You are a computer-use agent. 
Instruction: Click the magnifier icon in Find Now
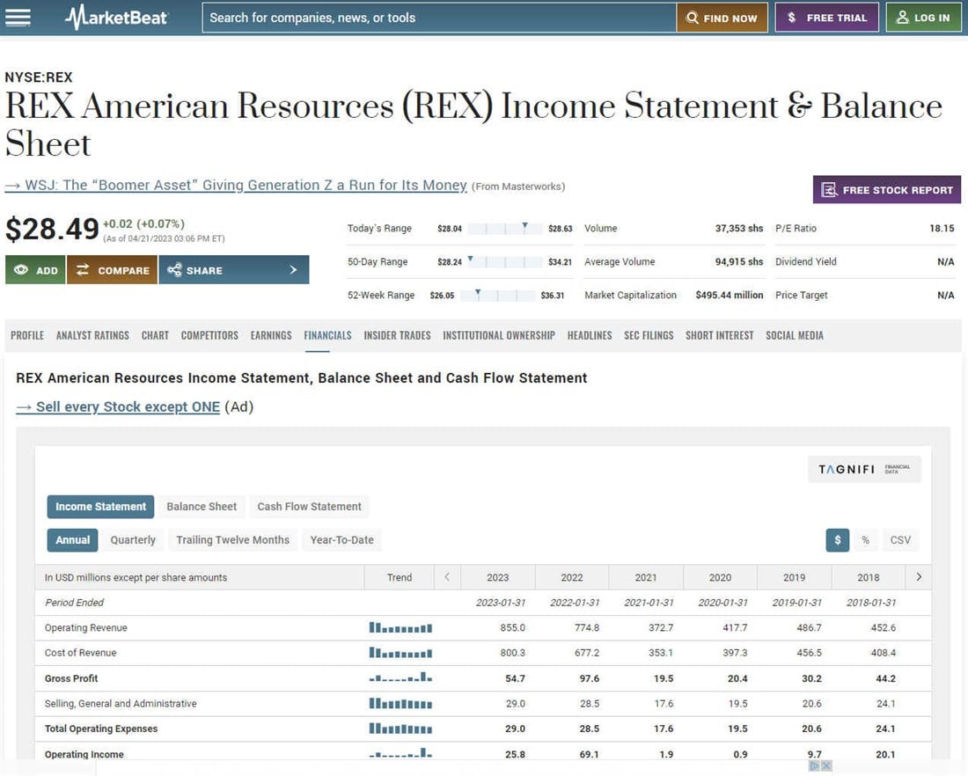[693, 18]
